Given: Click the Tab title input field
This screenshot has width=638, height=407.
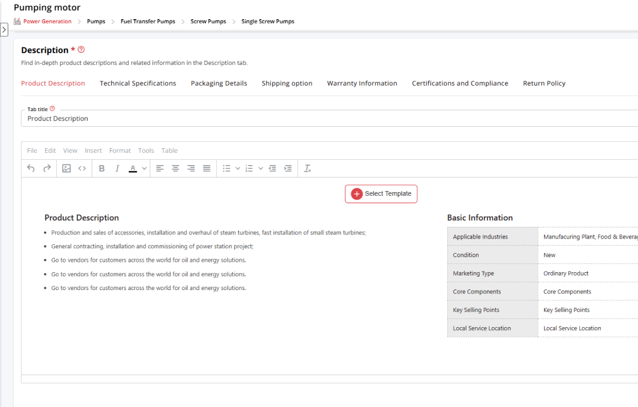Looking at the screenshot, I should 331,119.
